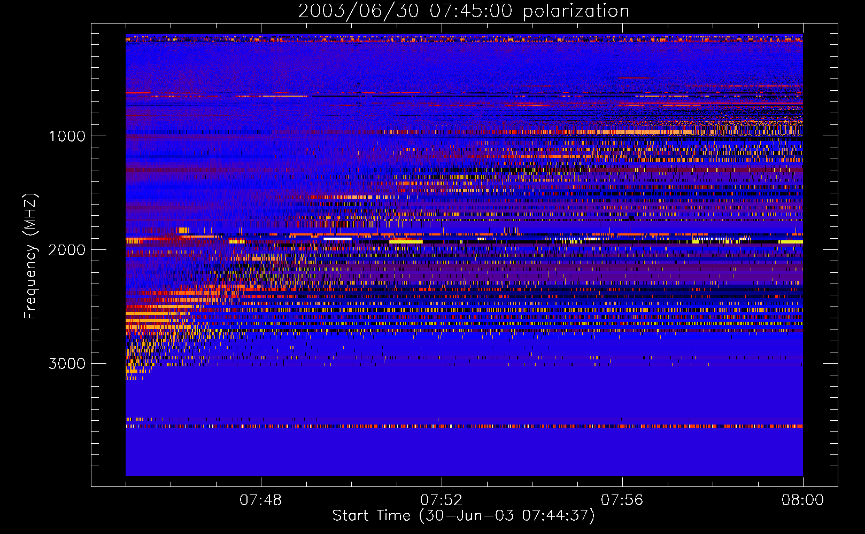
Task: Click the 08:00 time tick label
Action: (802, 500)
